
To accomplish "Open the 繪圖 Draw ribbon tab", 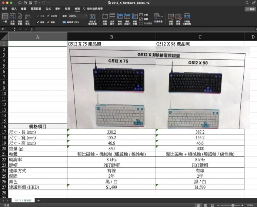I will (x=24, y=9).
